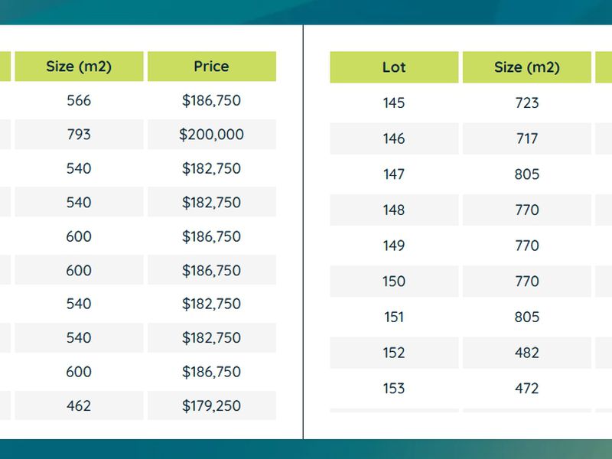Screen dimensions: 612x459
Task: Select lot number 153
Action: 394,389
